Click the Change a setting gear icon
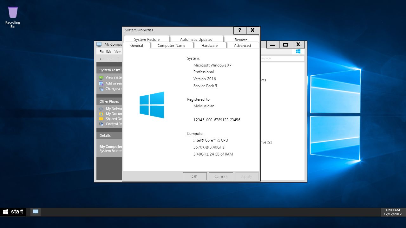 tap(101, 89)
